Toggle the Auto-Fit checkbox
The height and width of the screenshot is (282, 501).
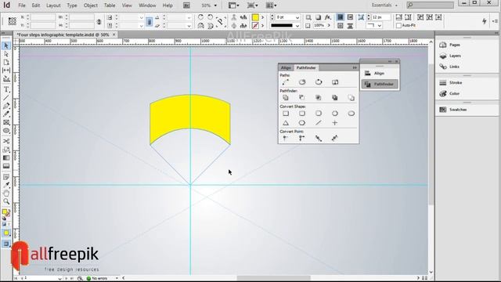point(398,25)
